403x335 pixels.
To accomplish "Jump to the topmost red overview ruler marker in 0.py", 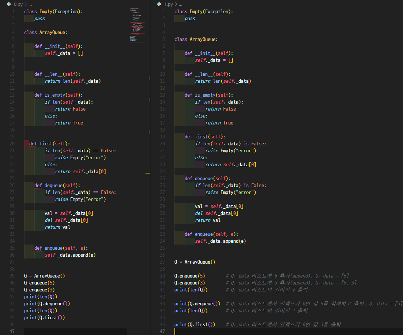I will coord(150,78).
